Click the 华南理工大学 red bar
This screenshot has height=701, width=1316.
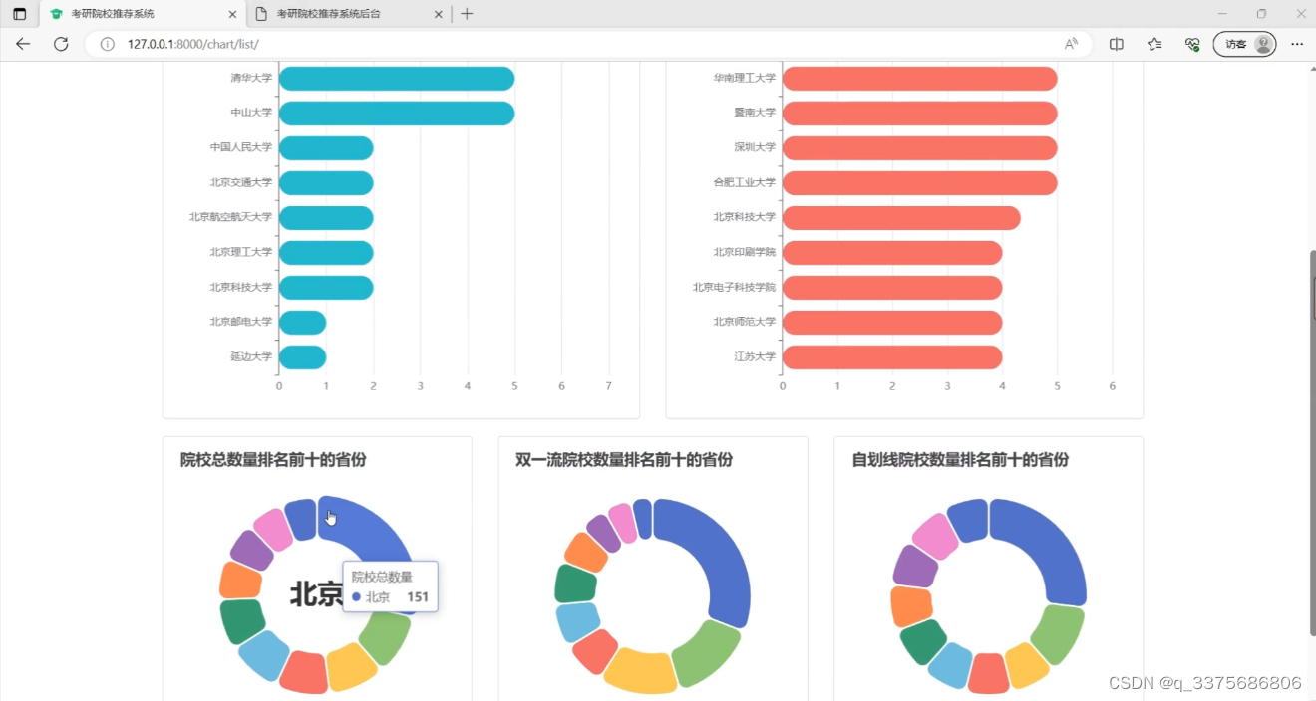pos(919,78)
